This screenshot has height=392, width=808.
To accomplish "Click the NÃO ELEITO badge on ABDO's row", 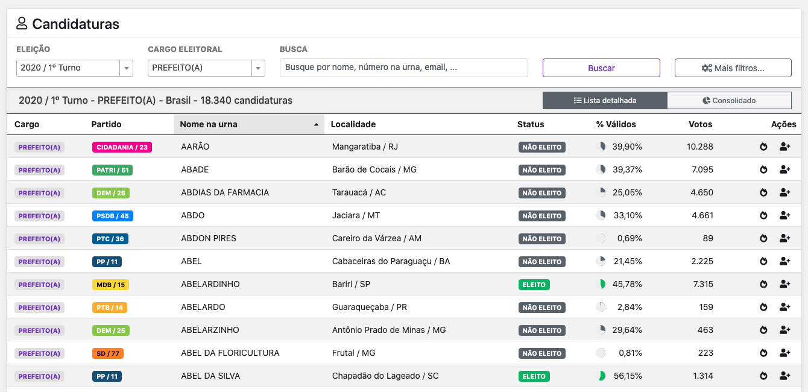I will coord(541,215).
